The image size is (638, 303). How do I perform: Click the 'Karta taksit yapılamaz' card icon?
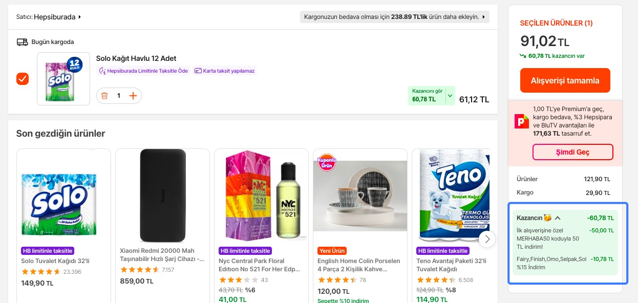(198, 71)
